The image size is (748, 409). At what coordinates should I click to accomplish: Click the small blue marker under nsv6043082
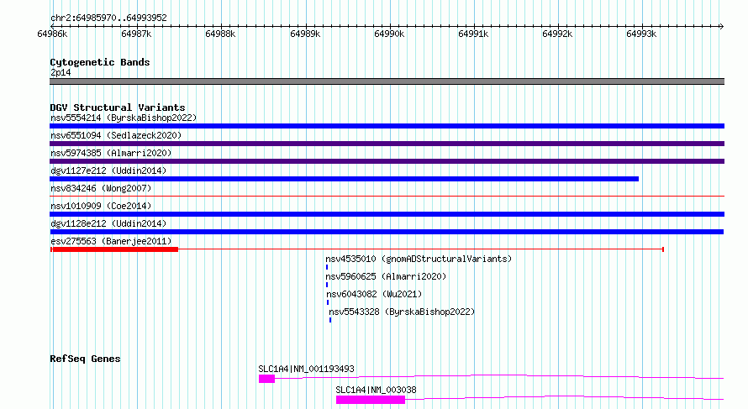pos(328,302)
